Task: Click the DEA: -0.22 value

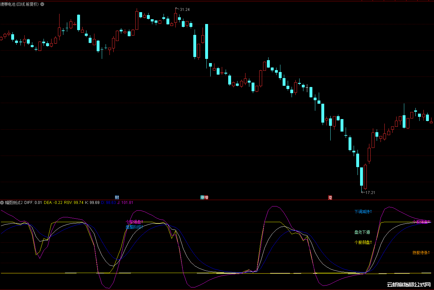Action: [53, 203]
